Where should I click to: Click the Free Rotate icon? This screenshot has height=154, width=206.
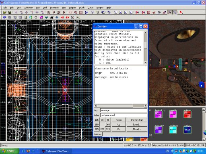[x=109, y=12]
